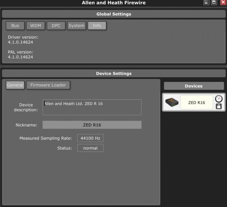Click the PAL version number text

[20, 57]
